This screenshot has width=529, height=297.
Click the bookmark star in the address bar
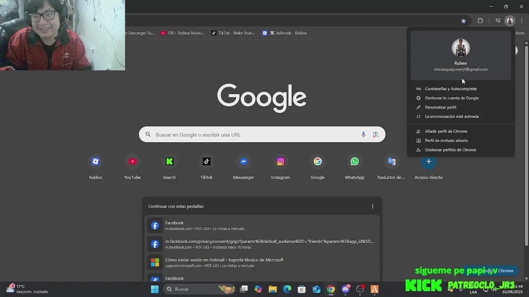[x=463, y=21]
